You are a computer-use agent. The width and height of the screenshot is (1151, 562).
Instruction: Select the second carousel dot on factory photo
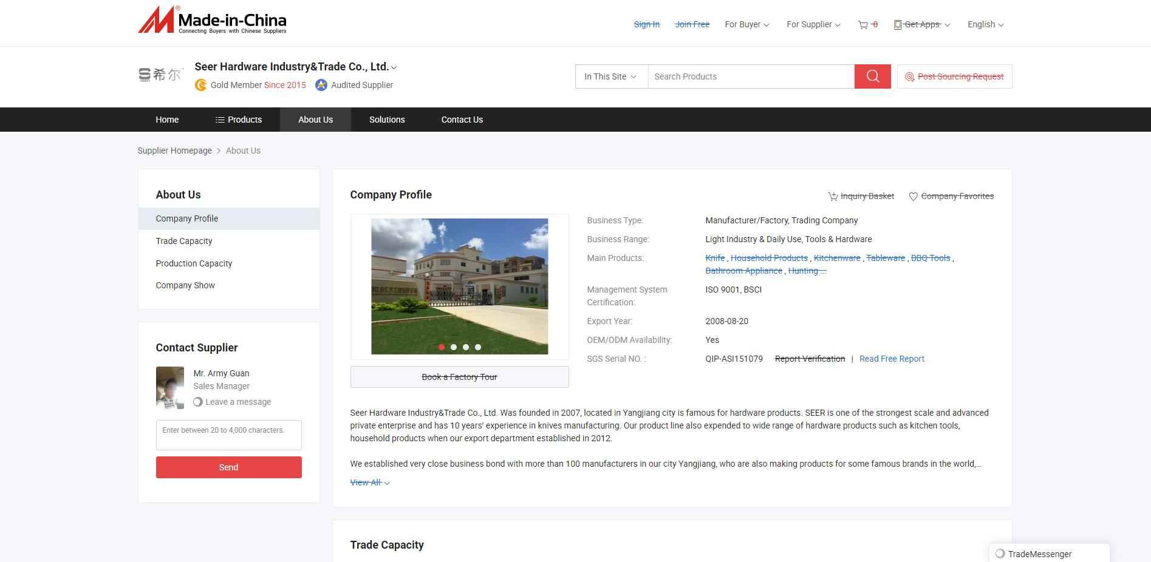click(x=454, y=347)
